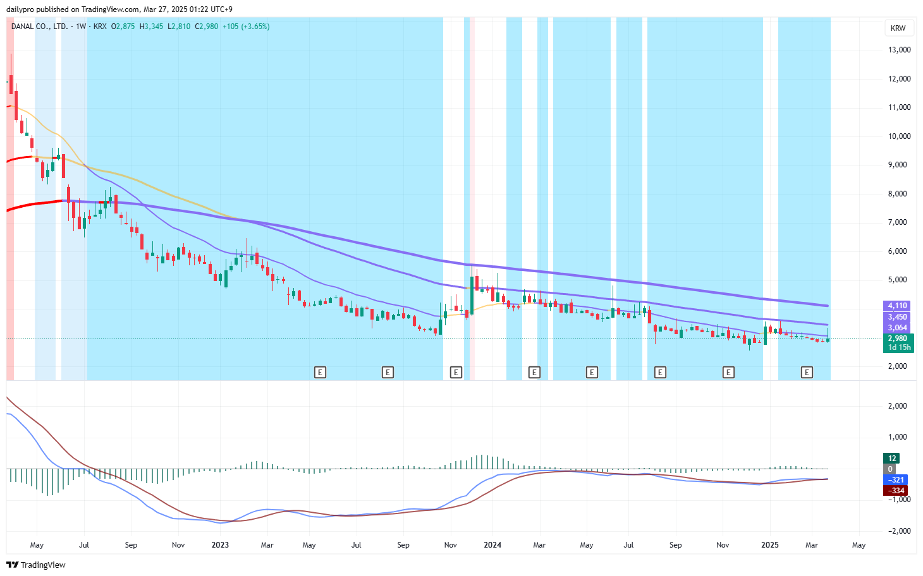Click the 13,000 price axis label

[x=900, y=50]
